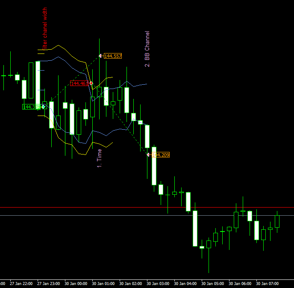The width and height of the screenshot is (294, 288).
Task: Click the '27 Jan 23:00' time axis label
Action: pos(49,284)
